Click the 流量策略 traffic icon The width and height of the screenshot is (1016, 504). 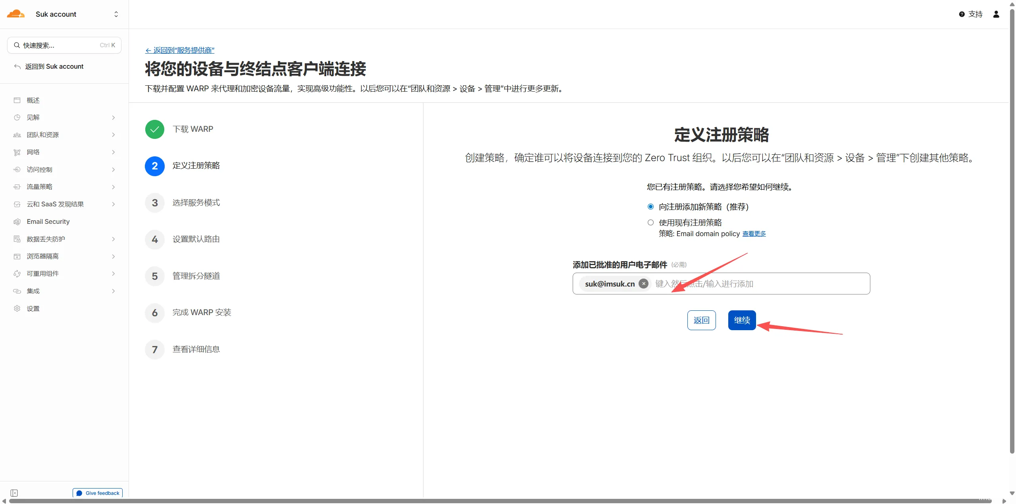tap(17, 187)
